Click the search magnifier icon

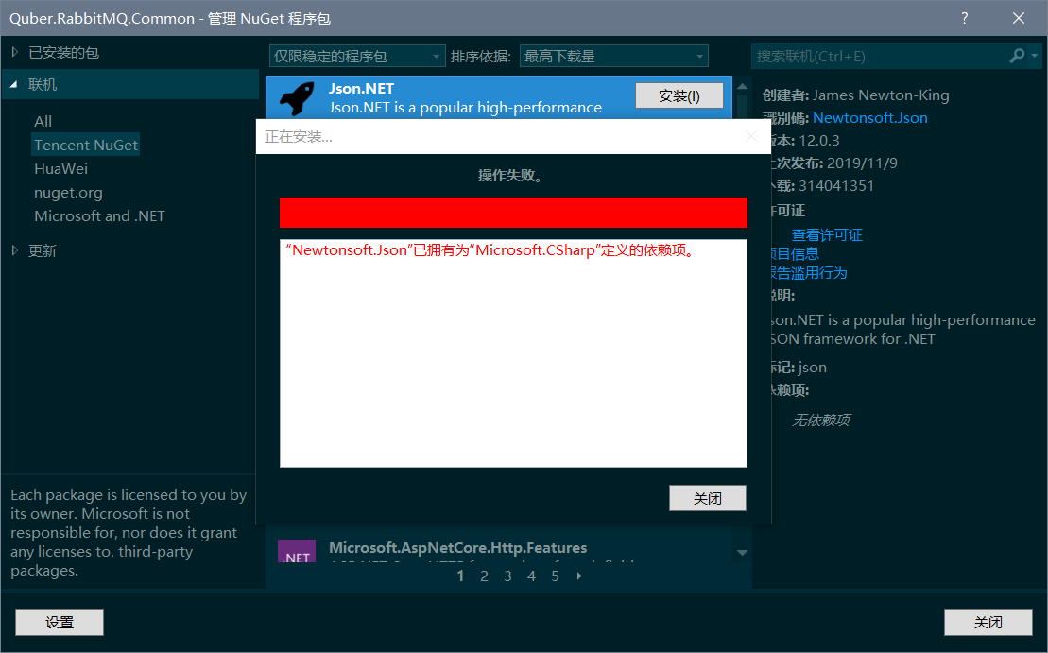point(1017,56)
